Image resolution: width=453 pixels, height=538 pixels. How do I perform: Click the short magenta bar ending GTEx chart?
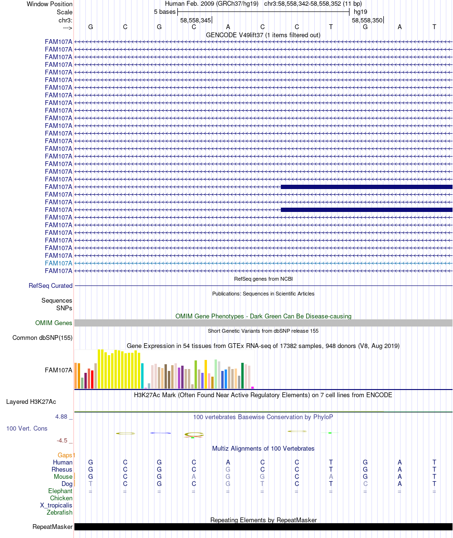click(x=253, y=388)
